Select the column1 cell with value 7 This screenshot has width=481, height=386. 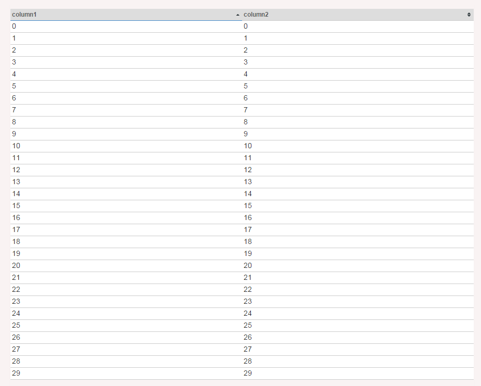pos(126,110)
